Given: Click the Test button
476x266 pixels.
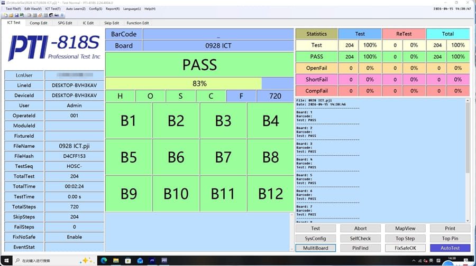Looking at the screenshot, I should [315, 229].
